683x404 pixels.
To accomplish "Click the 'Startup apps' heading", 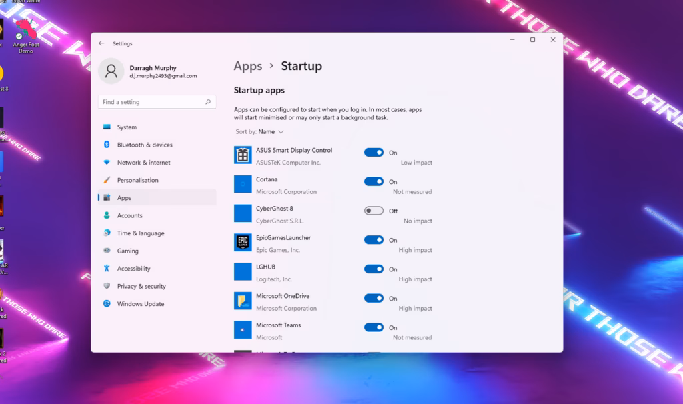I will pos(259,90).
